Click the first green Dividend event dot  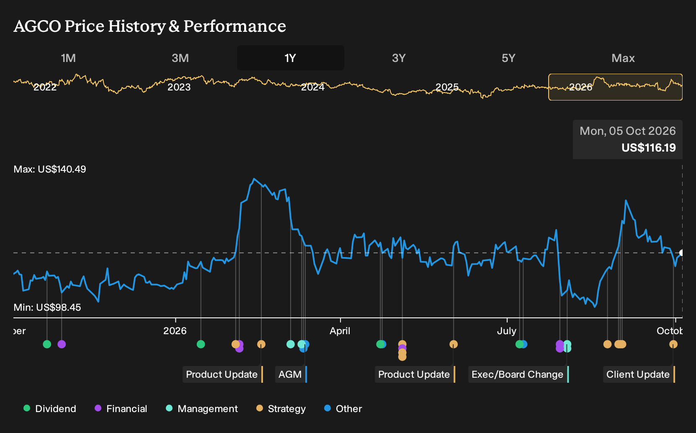[x=47, y=344]
